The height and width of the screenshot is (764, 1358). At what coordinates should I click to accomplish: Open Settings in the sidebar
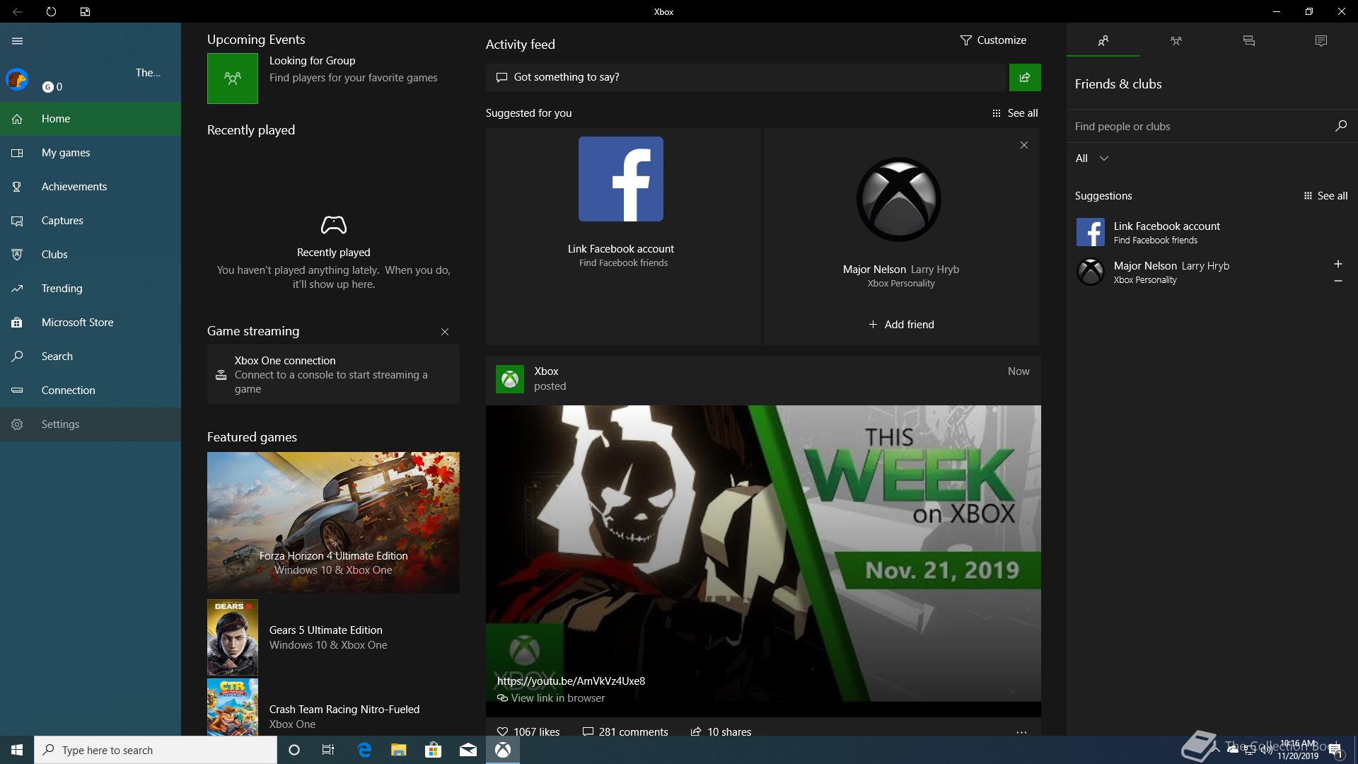[91, 424]
